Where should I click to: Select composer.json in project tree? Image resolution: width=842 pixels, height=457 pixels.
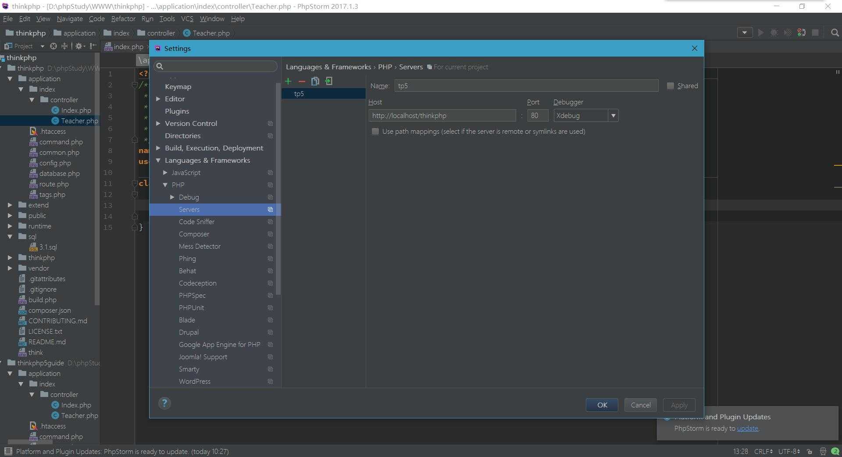pos(49,311)
